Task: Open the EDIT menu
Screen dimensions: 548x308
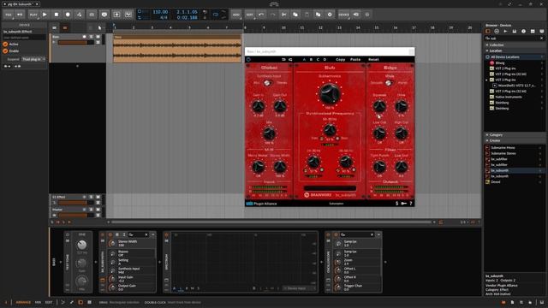Action: 249,15
